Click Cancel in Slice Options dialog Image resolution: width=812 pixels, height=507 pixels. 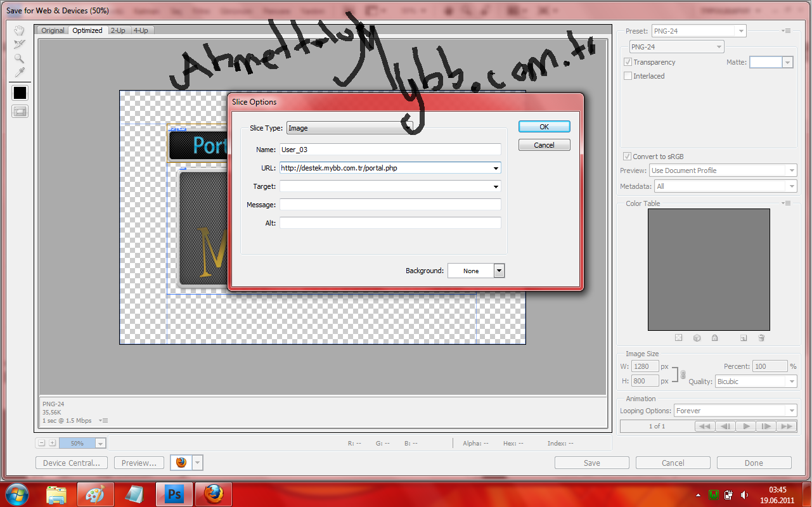[544, 145]
